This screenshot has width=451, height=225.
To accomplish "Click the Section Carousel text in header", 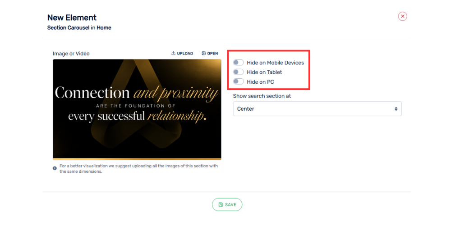I will pos(68,28).
